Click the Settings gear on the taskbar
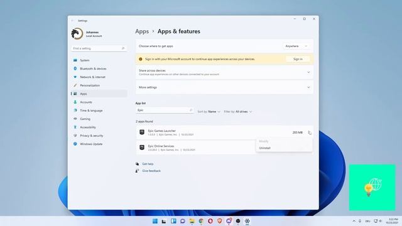Screen dimensions: 402x226 247,221
